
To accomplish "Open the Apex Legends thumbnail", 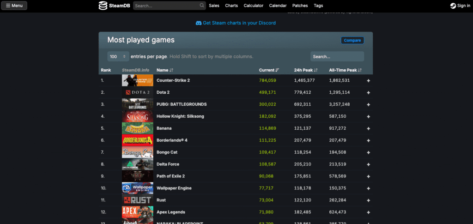I will coord(138,212).
